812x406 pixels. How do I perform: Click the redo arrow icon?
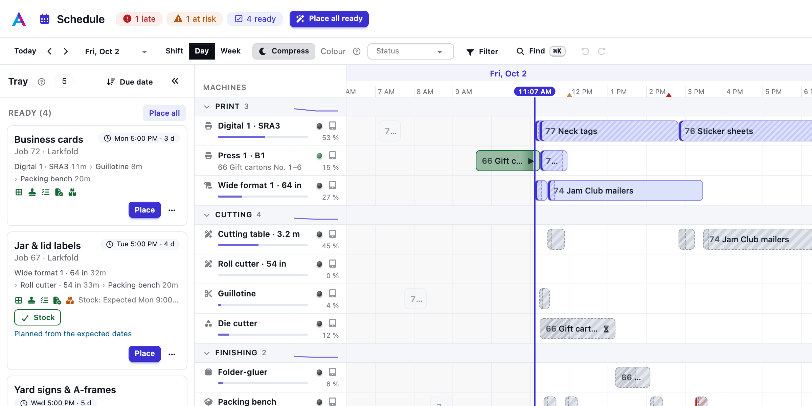click(x=602, y=51)
